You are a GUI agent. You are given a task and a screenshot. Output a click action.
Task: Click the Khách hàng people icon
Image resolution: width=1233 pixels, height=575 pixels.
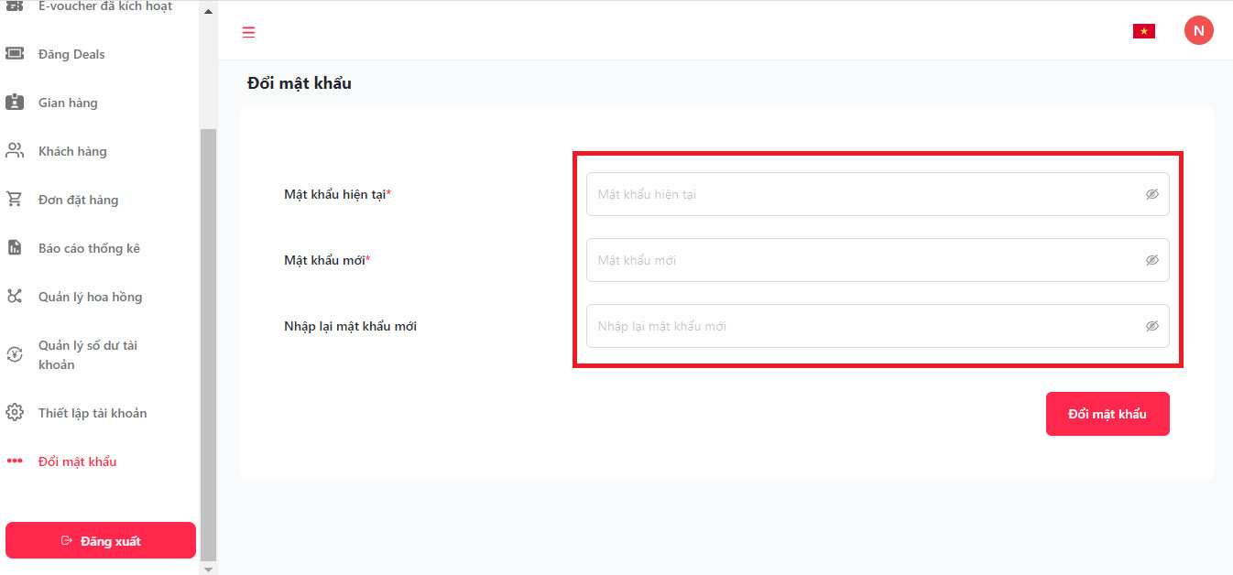click(15, 151)
